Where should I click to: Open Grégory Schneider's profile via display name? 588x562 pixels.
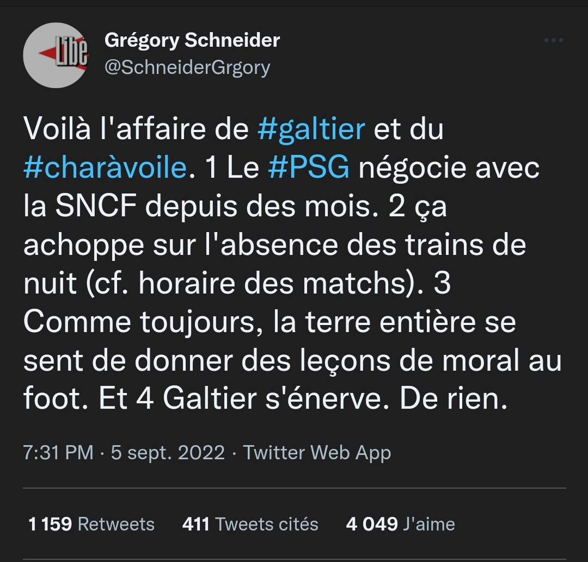coord(192,40)
